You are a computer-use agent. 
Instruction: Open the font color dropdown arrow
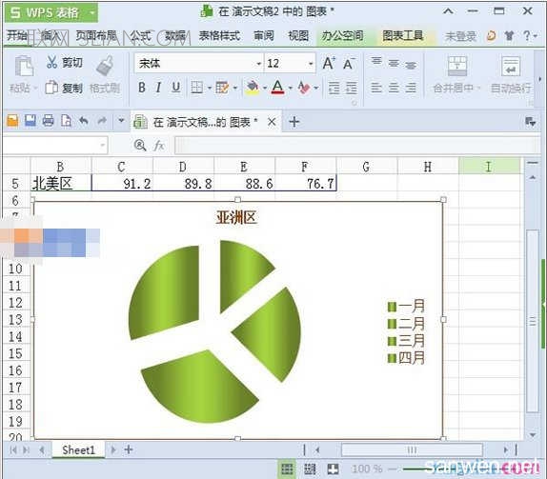coord(291,88)
